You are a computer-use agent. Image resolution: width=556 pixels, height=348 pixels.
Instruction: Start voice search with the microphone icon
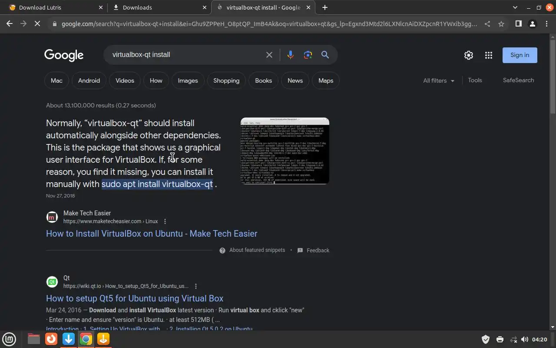(x=291, y=55)
